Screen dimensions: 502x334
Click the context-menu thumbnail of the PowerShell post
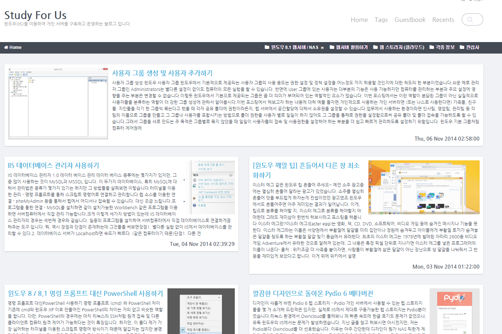click(x=201, y=311)
